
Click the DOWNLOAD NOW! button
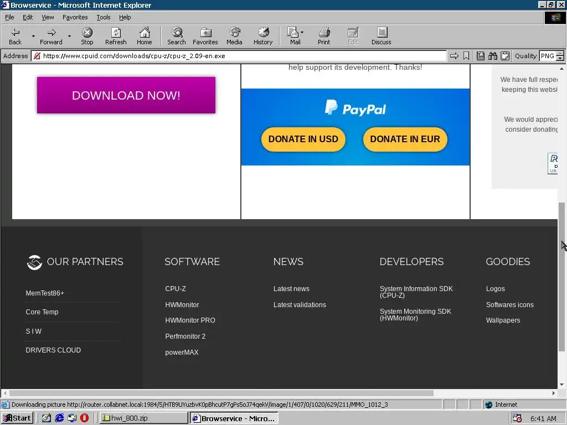point(126,95)
